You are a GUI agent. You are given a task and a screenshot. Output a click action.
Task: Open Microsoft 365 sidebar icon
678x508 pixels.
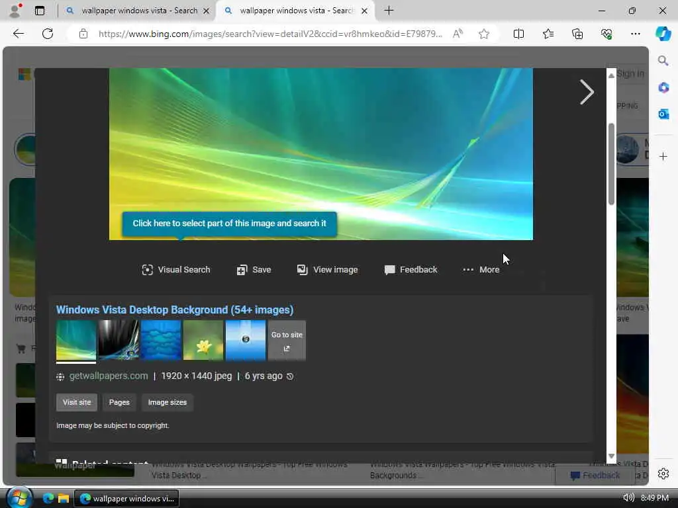[x=663, y=88]
